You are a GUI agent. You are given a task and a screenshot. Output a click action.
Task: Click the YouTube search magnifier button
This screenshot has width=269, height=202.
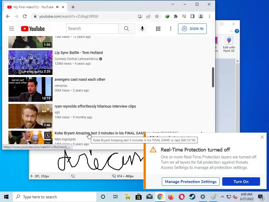pyautogui.click(x=126, y=28)
